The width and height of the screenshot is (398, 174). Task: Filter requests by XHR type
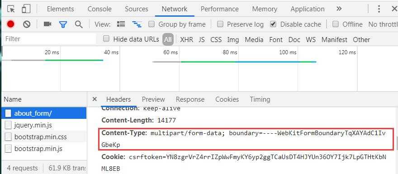pos(186,40)
